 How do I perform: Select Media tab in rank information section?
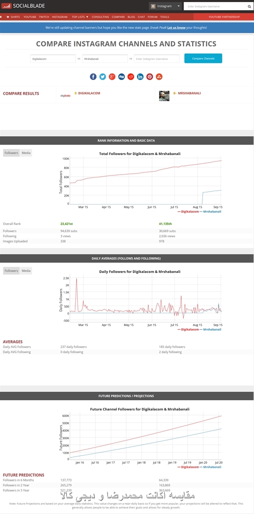26,153
